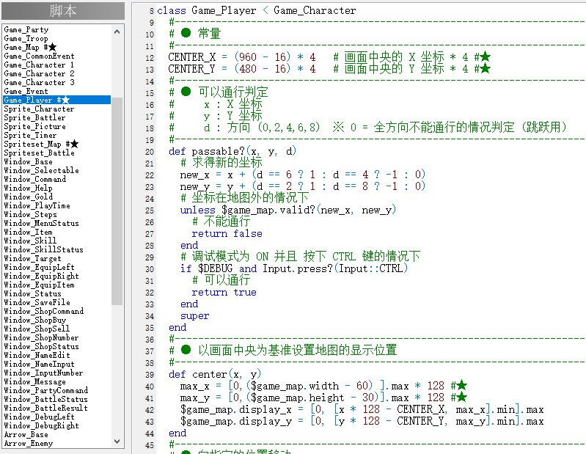Image resolution: width=586 pixels, height=454 pixels.
Task: Select the Game_Character 2 script
Action: (39, 73)
